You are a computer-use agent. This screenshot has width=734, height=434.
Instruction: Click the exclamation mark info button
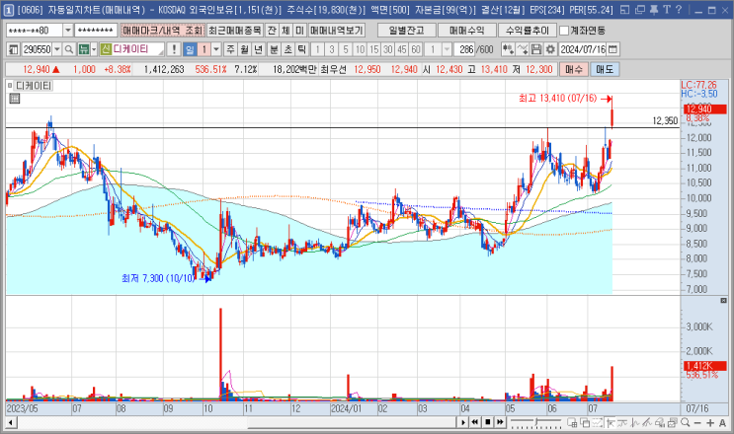pyautogui.click(x=174, y=49)
